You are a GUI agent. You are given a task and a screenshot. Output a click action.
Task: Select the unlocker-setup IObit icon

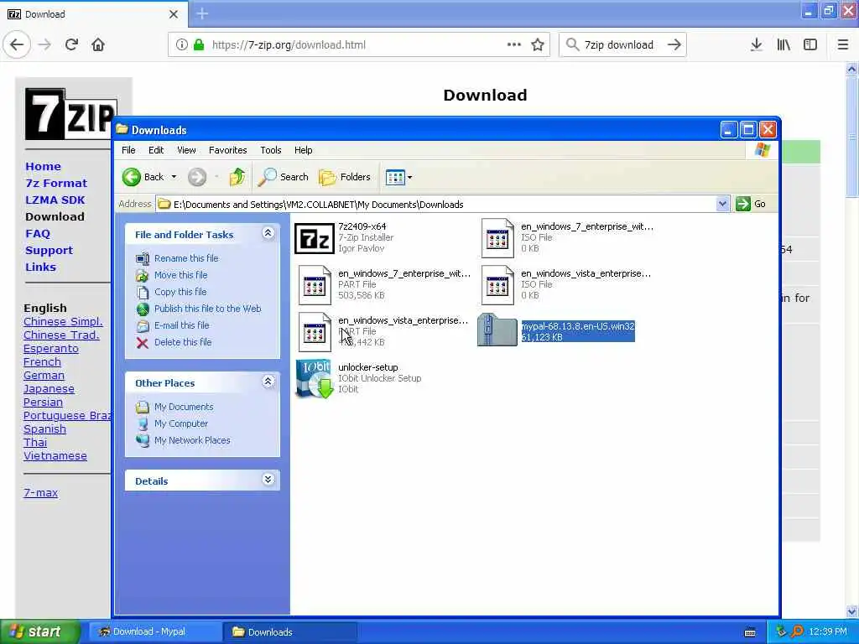tap(315, 379)
